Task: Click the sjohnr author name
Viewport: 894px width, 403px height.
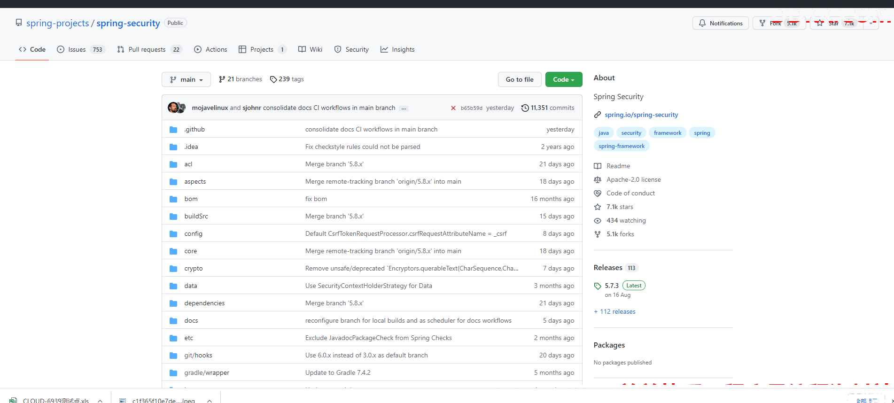Action: click(252, 108)
